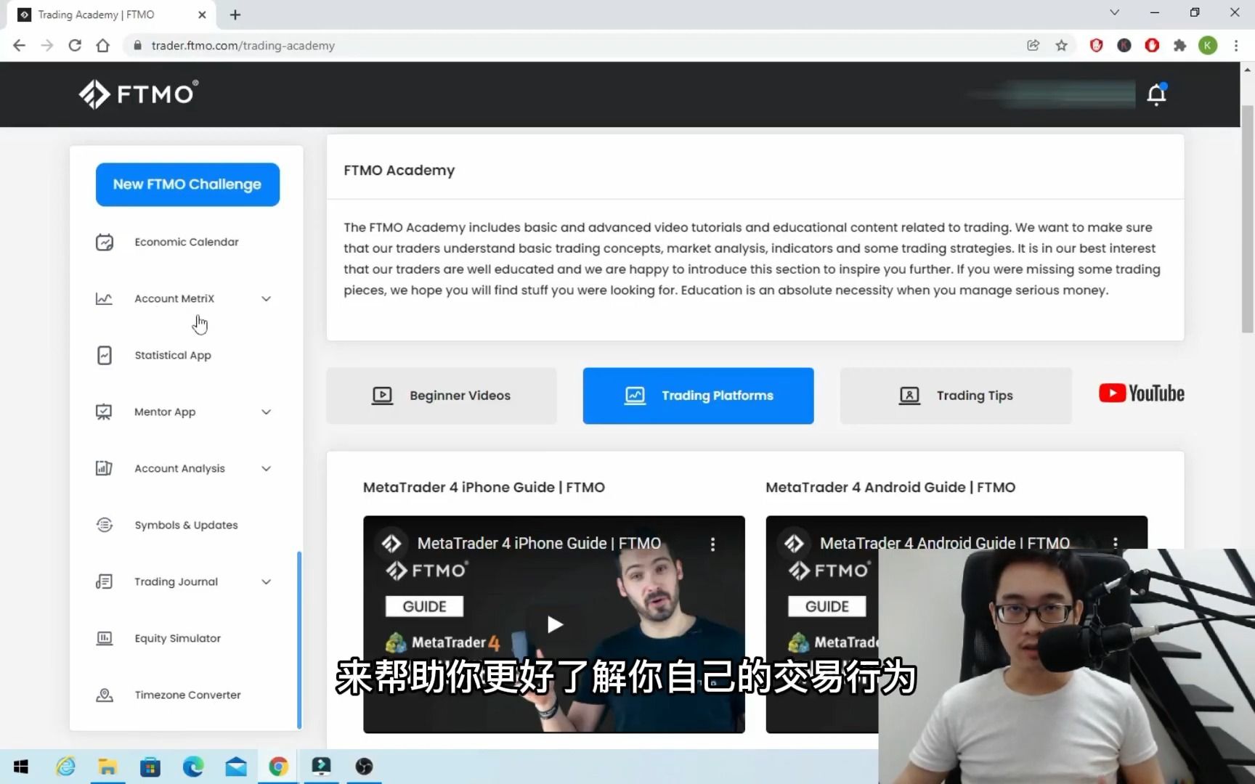Open Equity Simulator link
The image size is (1255, 784).
(x=178, y=638)
